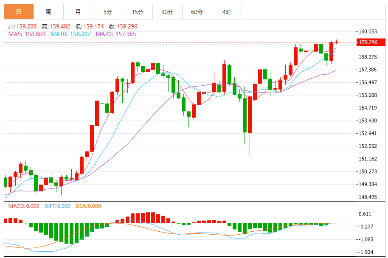The height and width of the screenshot is (258, 388).
Task: Click the 155.608 price axis label
Action: click(x=368, y=95)
